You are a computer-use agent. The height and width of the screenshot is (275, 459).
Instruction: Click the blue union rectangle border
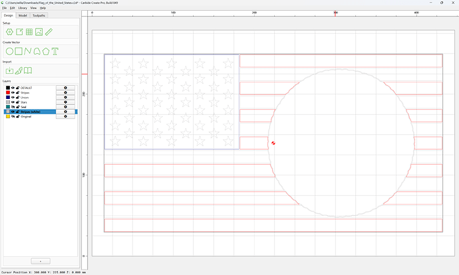pos(172,102)
